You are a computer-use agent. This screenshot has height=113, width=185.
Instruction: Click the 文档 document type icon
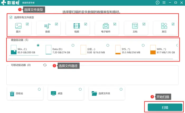(135, 26)
